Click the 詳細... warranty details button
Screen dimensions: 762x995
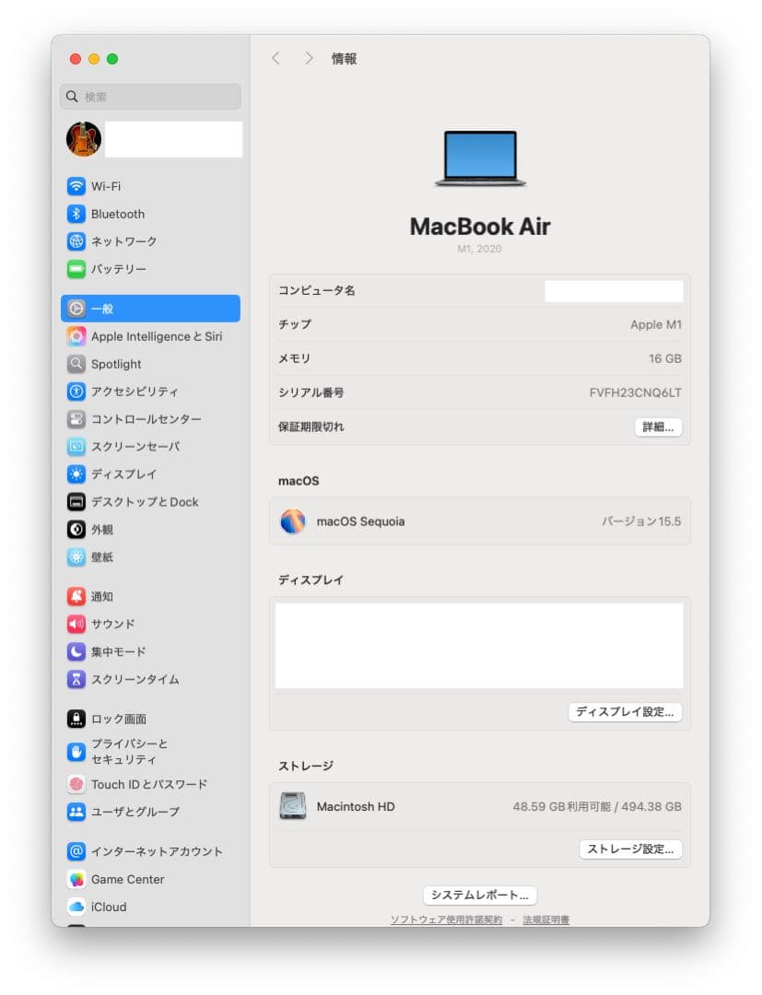point(658,427)
